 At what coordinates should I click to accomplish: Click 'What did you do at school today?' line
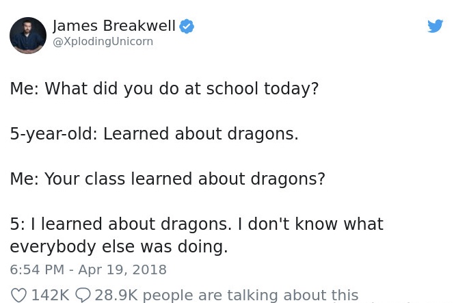coord(182,88)
